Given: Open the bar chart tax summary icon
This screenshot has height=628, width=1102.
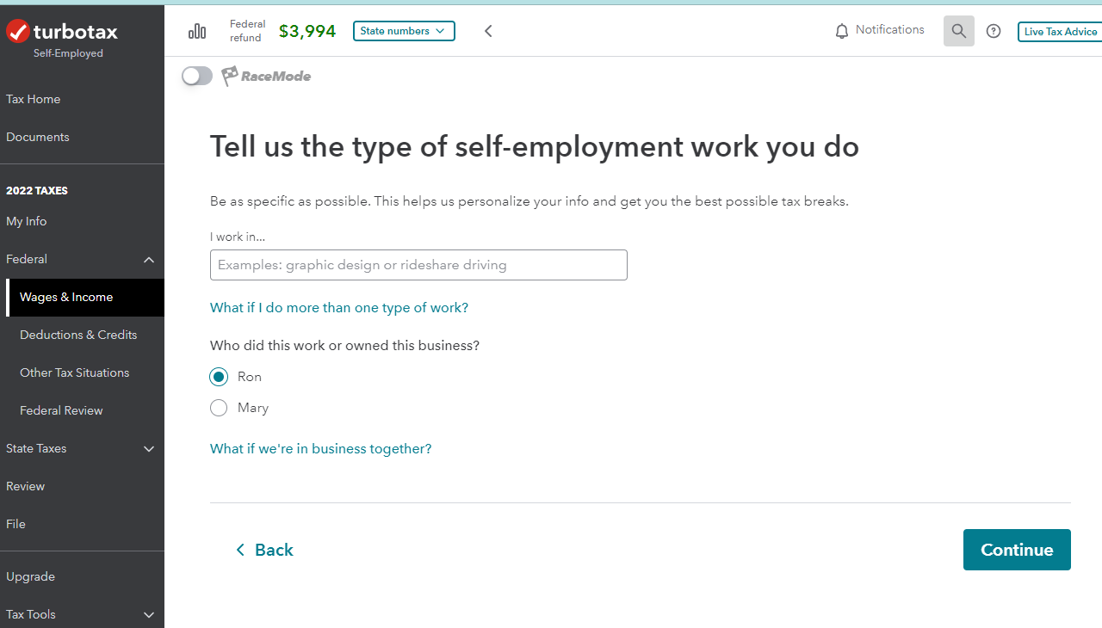Looking at the screenshot, I should pos(197,32).
